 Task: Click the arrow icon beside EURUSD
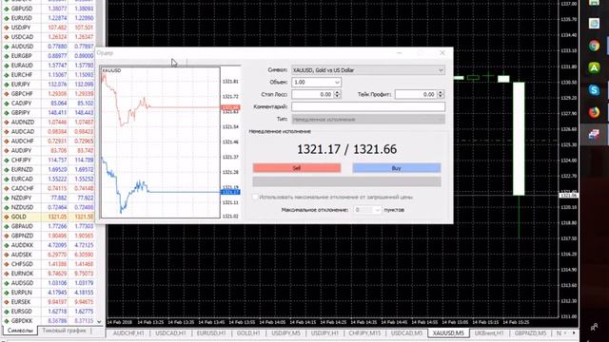(7, 18)
